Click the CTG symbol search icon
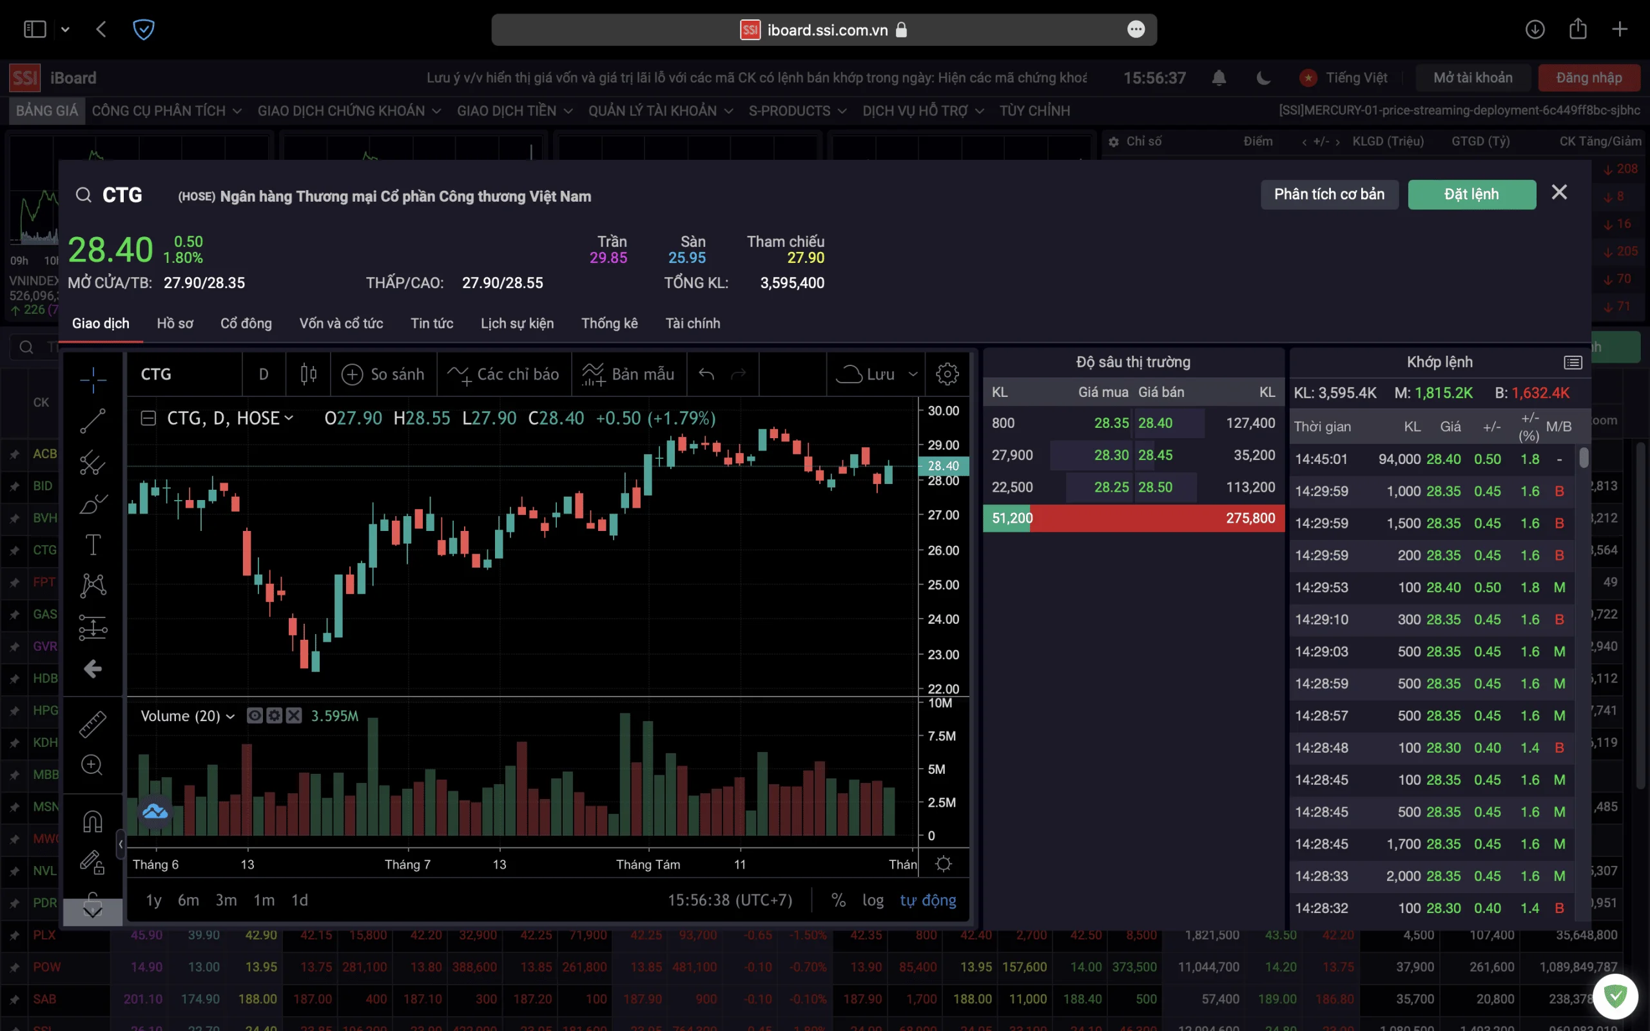Image resolution: width=1650 pixels, height=1031 pixels. click(83, 196)
